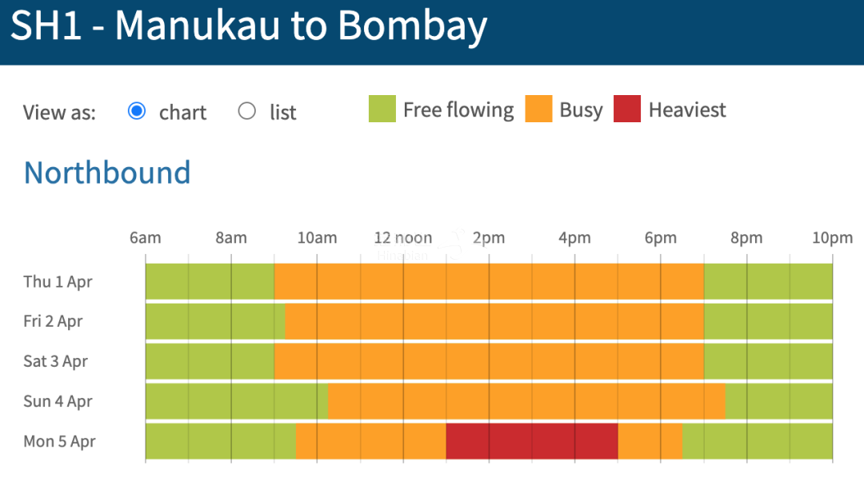Click the 12 noon time axis label
The height and width of the screenshot is (489, 864).
point(402,238)
